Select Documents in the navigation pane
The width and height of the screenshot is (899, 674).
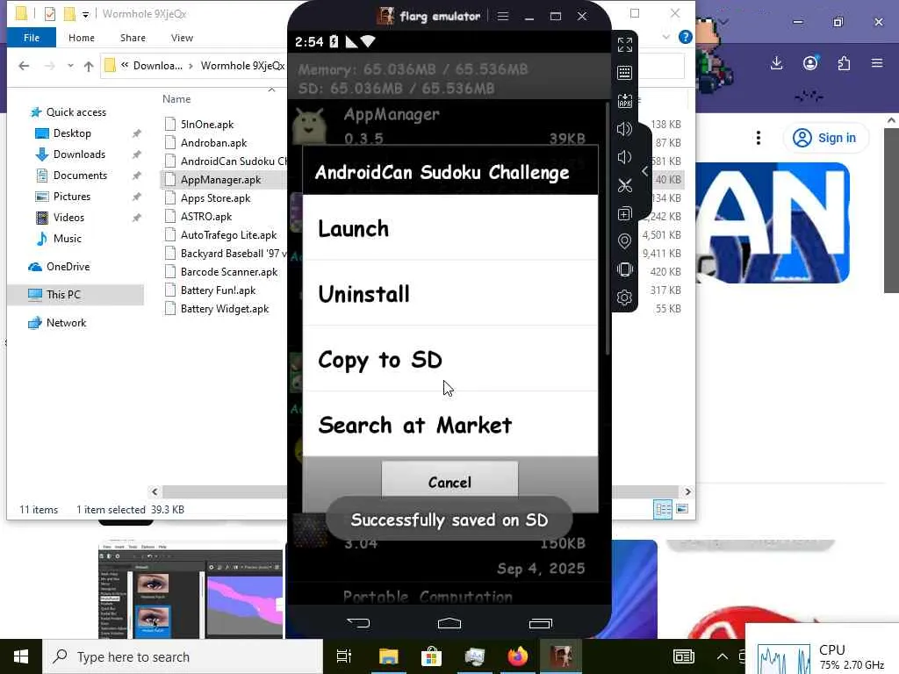coord(80,176)
